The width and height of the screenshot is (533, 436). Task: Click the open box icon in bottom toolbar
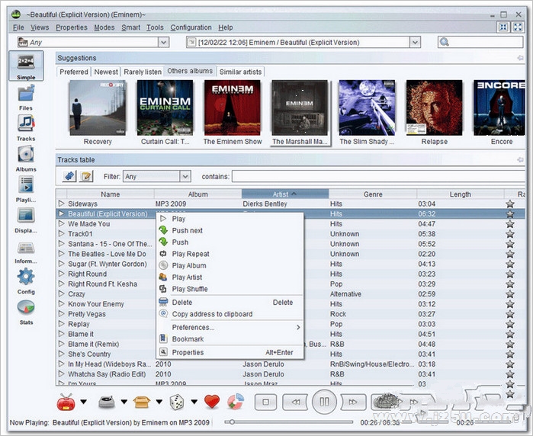click(142, 402)
